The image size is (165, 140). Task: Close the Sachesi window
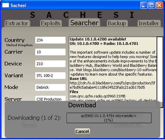coord(159,5)
